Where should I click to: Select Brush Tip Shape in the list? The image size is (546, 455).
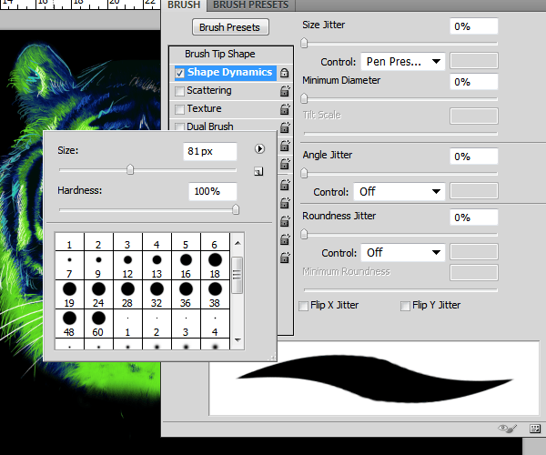220,54
